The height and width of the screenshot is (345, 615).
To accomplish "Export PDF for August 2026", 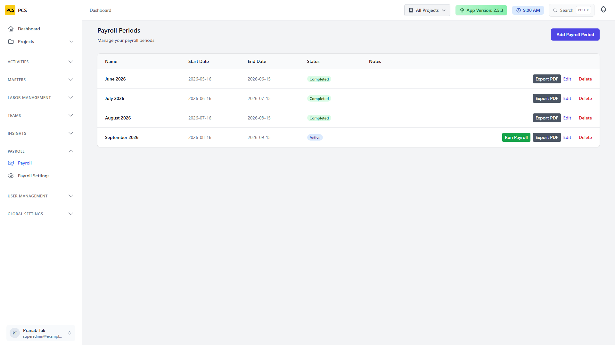I will [546, 118].
